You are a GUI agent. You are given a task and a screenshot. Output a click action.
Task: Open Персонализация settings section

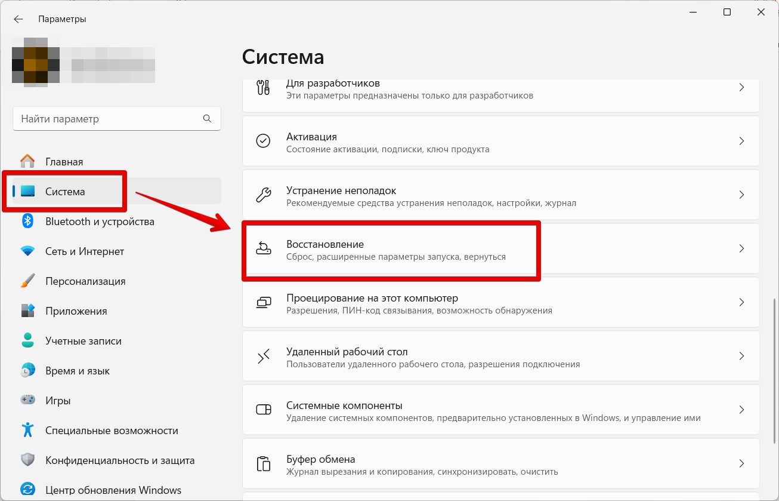pyautogui.click(x=116, y=281)
